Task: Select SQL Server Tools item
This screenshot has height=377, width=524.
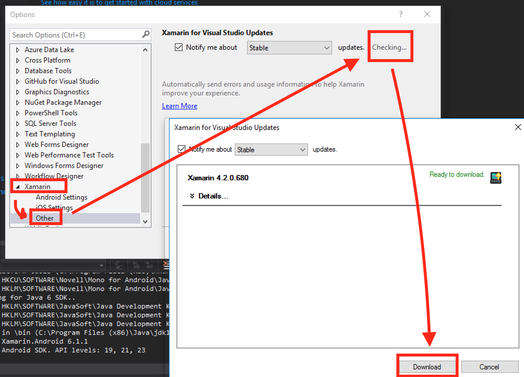Action: pos(50,123)
